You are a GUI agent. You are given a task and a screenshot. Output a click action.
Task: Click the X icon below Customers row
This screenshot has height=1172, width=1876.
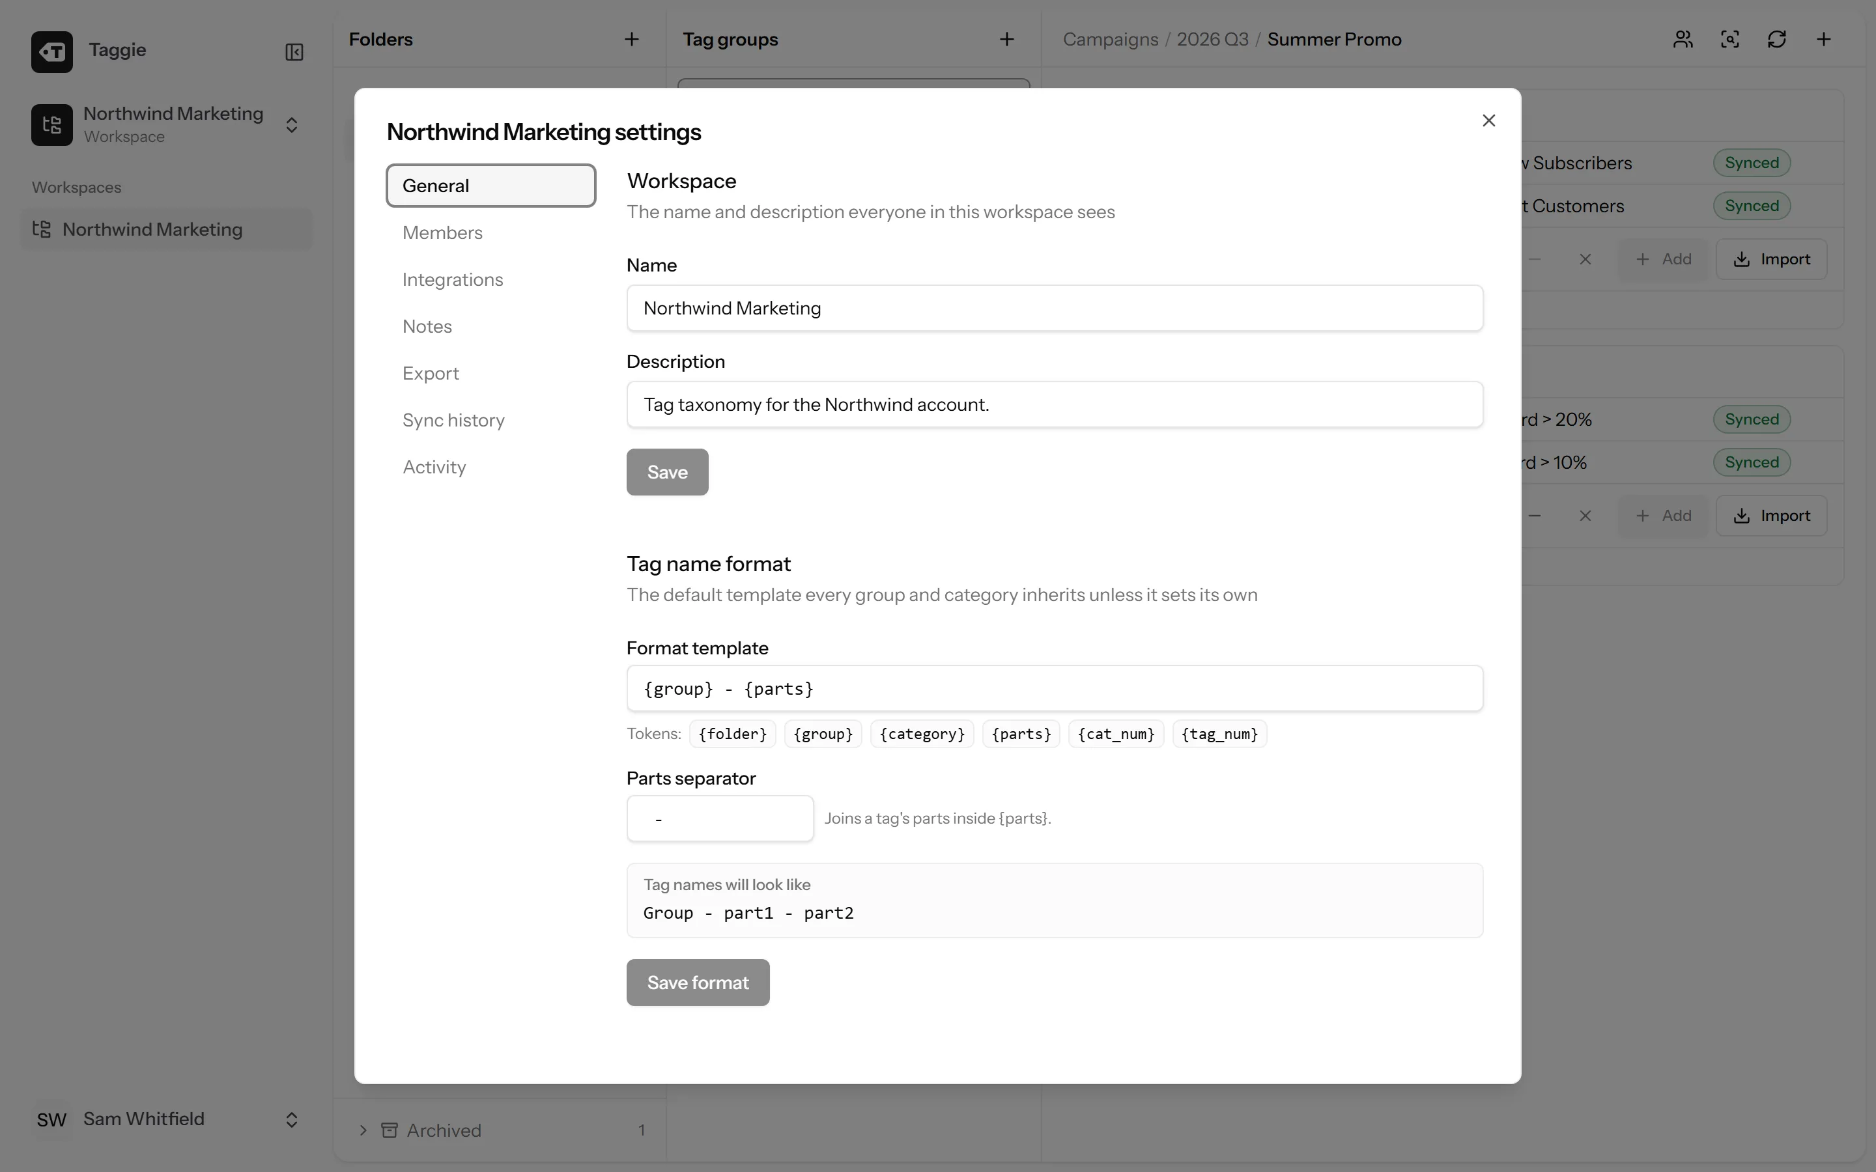1585,259
